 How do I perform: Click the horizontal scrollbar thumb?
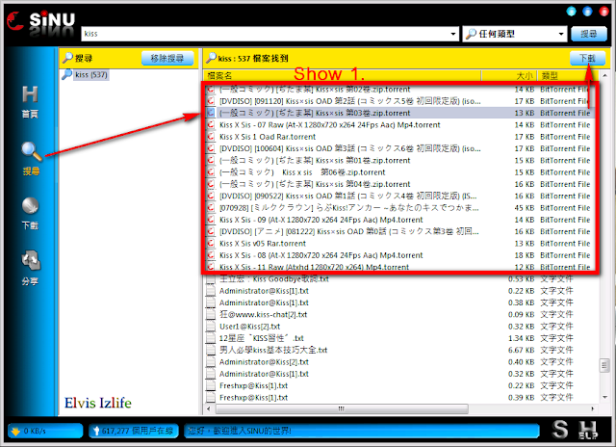[342, 408]
